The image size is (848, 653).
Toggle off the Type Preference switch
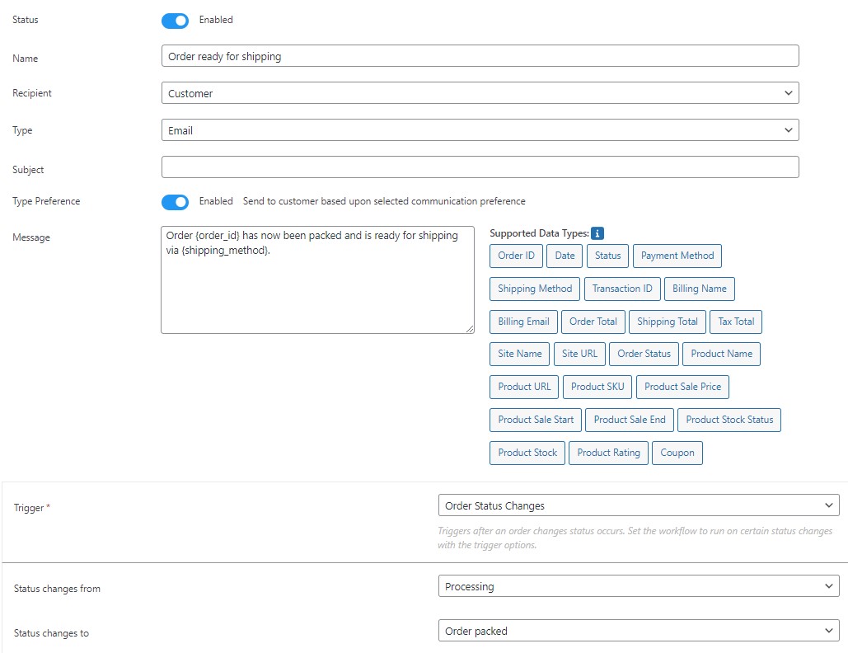175,201
